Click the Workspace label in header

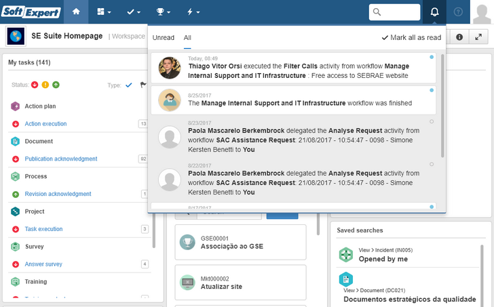pyautogui.click(x=128, y=36)
